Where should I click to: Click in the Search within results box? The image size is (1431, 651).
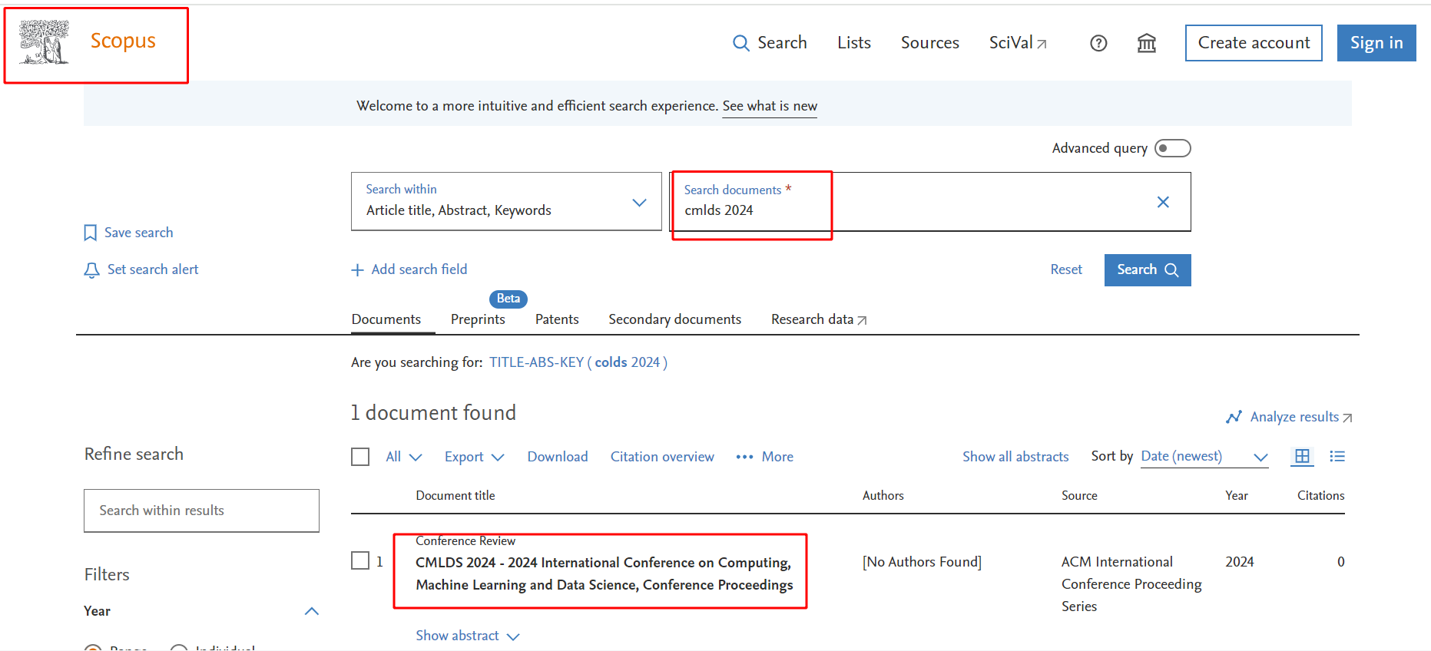coord(201,511)
